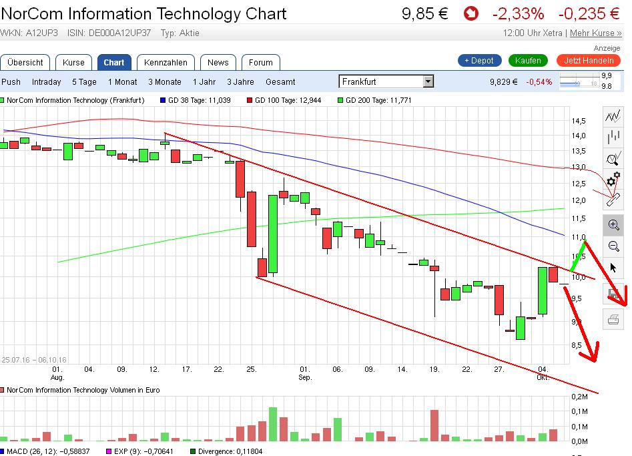Select the pointer cursor tool
Screen dimensions: 632x456
coord(613,268)
